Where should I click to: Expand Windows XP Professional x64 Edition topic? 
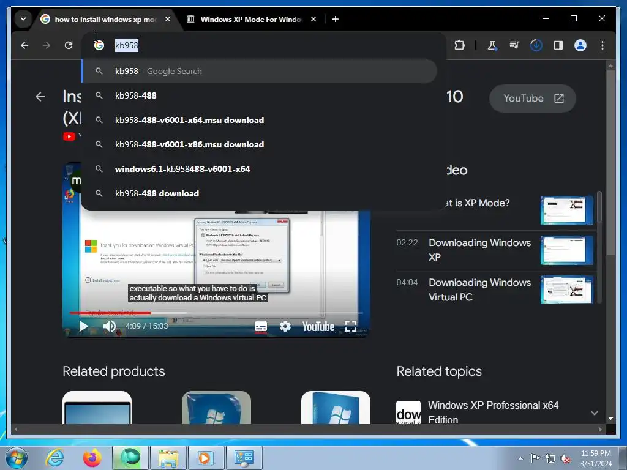coord(594,413)
